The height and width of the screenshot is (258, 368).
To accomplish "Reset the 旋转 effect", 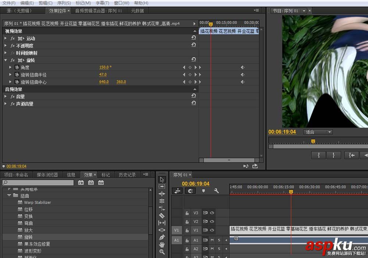I will (194, 59).
